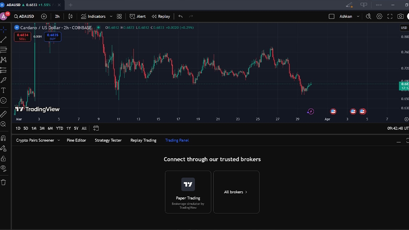Screen dimensions: 409x230
Task: Select the trend line drawing tool
Action: point(3,40)
